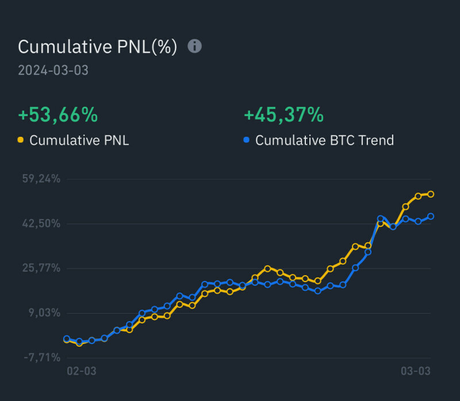Click the 02-03 start date axis label
This screenshot has height=401, width=460.
82,371
